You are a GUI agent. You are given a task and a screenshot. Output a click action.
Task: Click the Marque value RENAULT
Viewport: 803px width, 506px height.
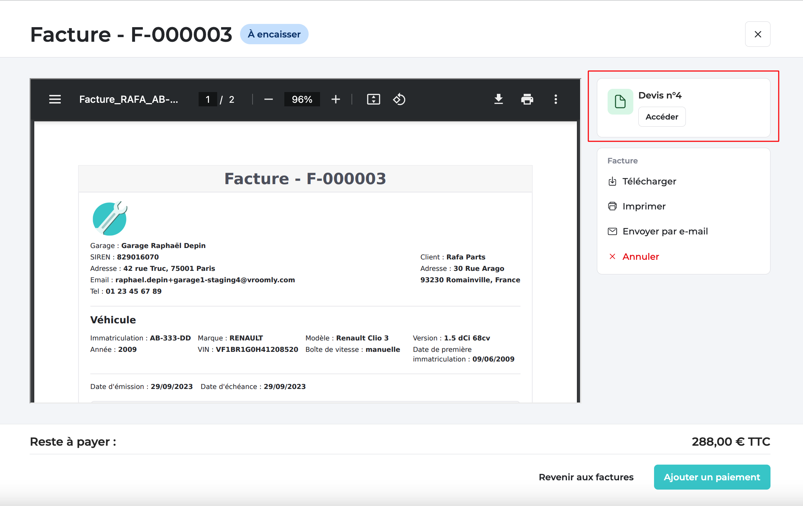point(246,338)
